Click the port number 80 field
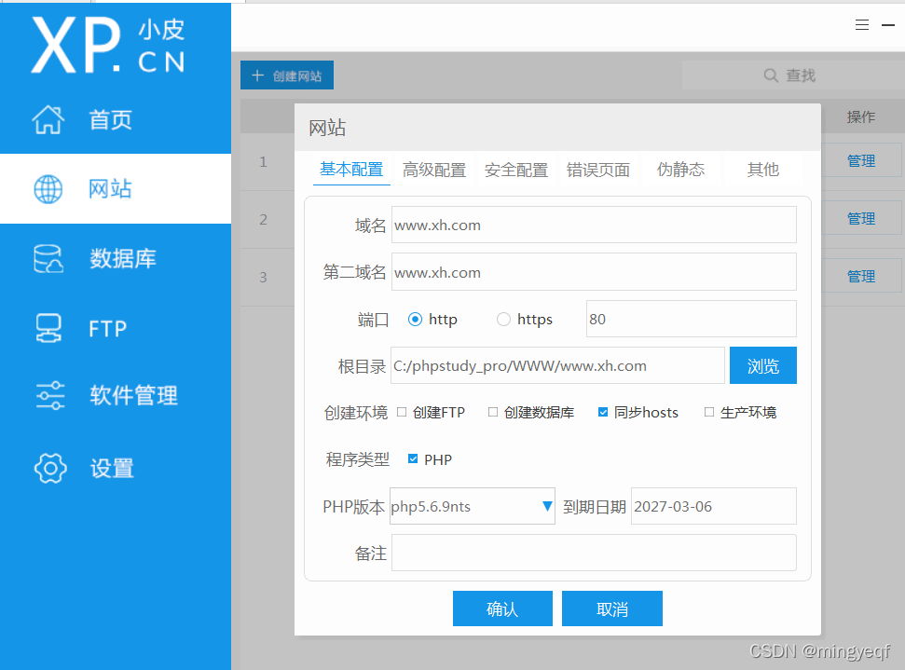Screen dimensions: 905x670 click(692, 319)
